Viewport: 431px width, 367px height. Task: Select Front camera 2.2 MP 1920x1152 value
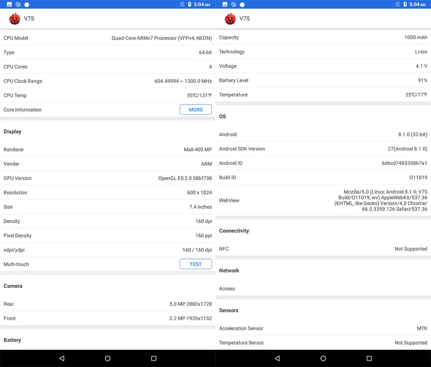pos(190,318)
